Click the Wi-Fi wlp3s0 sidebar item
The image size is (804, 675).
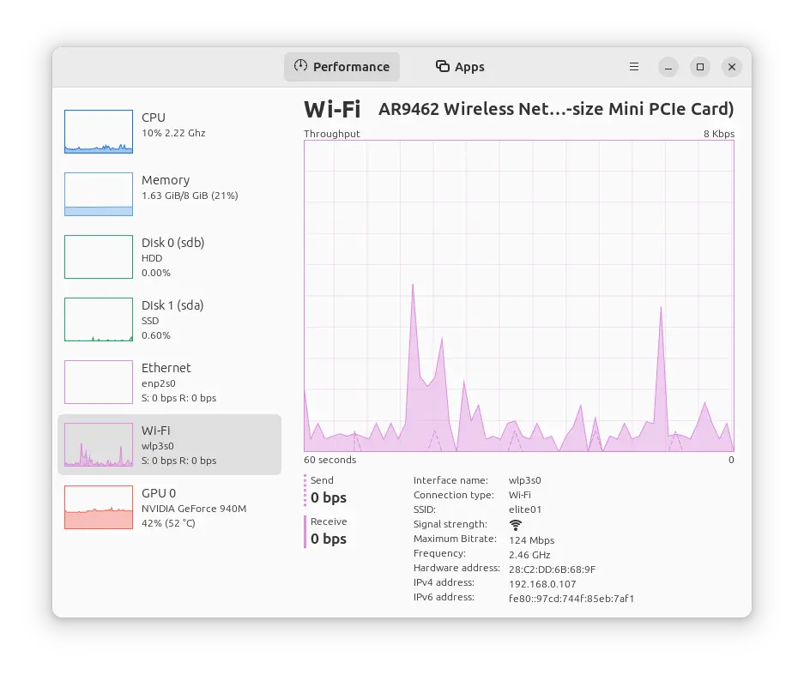(169, 444)
